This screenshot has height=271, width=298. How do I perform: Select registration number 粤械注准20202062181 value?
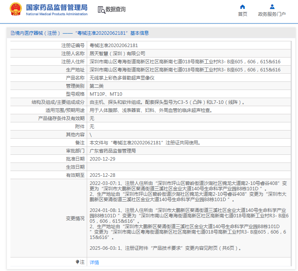pyautogui.click(x=114, y=46)
